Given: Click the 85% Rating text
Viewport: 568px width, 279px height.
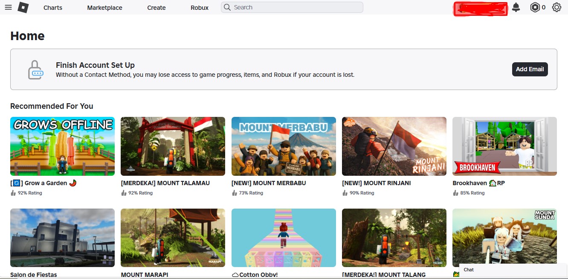Looking at the screenshot, I should (472, 193).
